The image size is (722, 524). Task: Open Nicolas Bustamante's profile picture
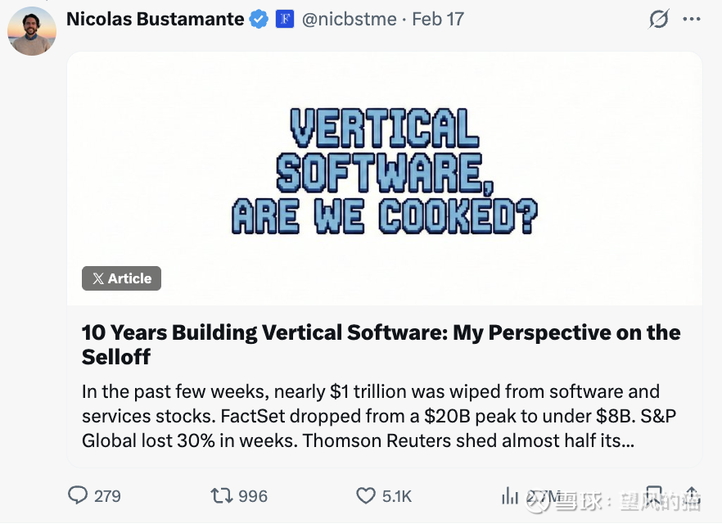(x=32, y=30)
